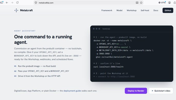This screenshot has width=176, height=100.
Task: Play the Quickstart video button
Action: (x=161, y=91)
